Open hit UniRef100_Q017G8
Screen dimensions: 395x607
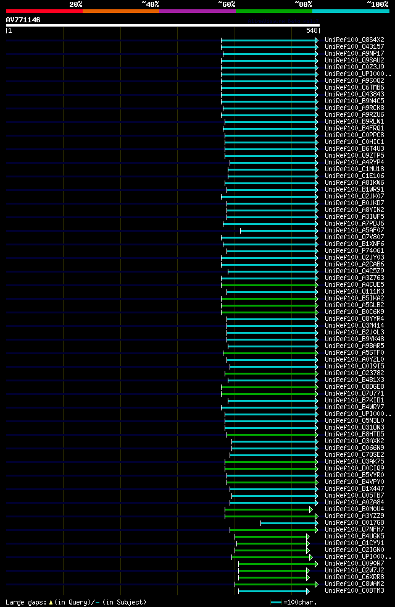tap(354, 522)
